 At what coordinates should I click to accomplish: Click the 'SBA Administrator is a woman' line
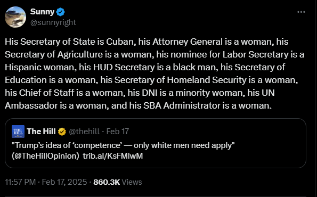click(207, 105)
